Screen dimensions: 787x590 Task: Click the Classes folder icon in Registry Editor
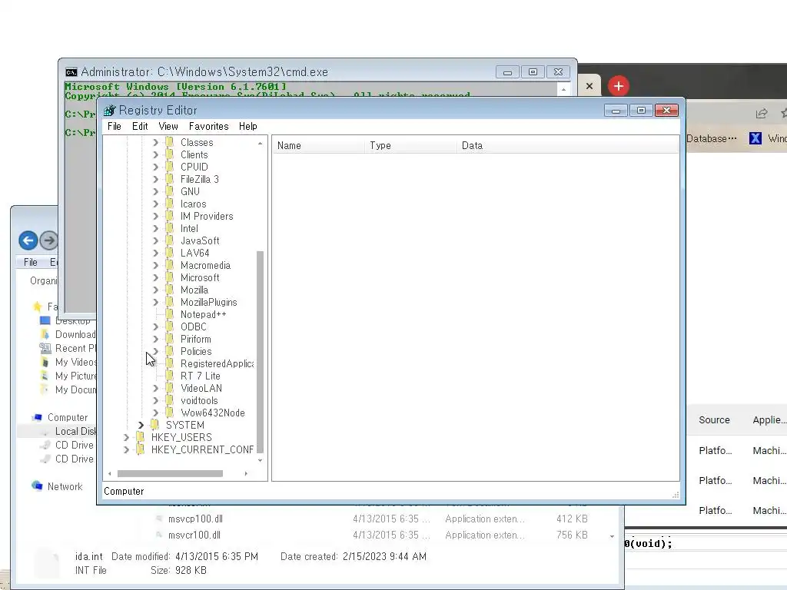pyautogui.click(x=170, y=142)
